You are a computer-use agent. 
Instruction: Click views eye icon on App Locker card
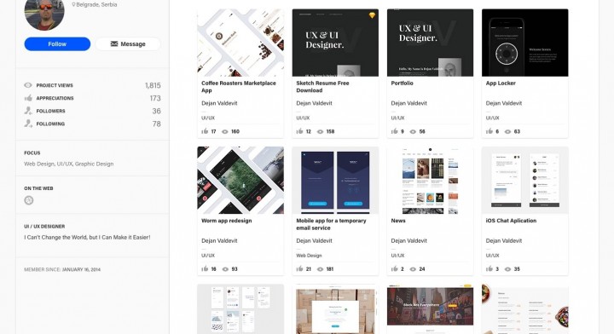(507, 132)
